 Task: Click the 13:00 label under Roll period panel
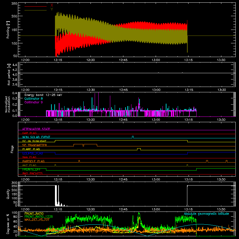tap(156, 90)
